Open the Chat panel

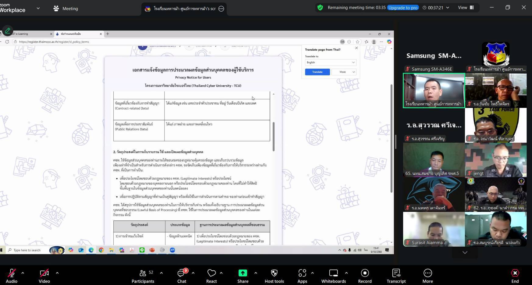[182, 276]
